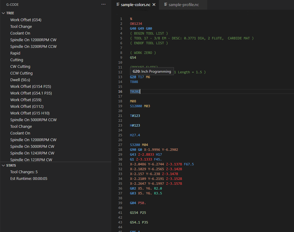Select the Rapid tree entry
This screenshot has width=294, height=232.
pos(16,53)
